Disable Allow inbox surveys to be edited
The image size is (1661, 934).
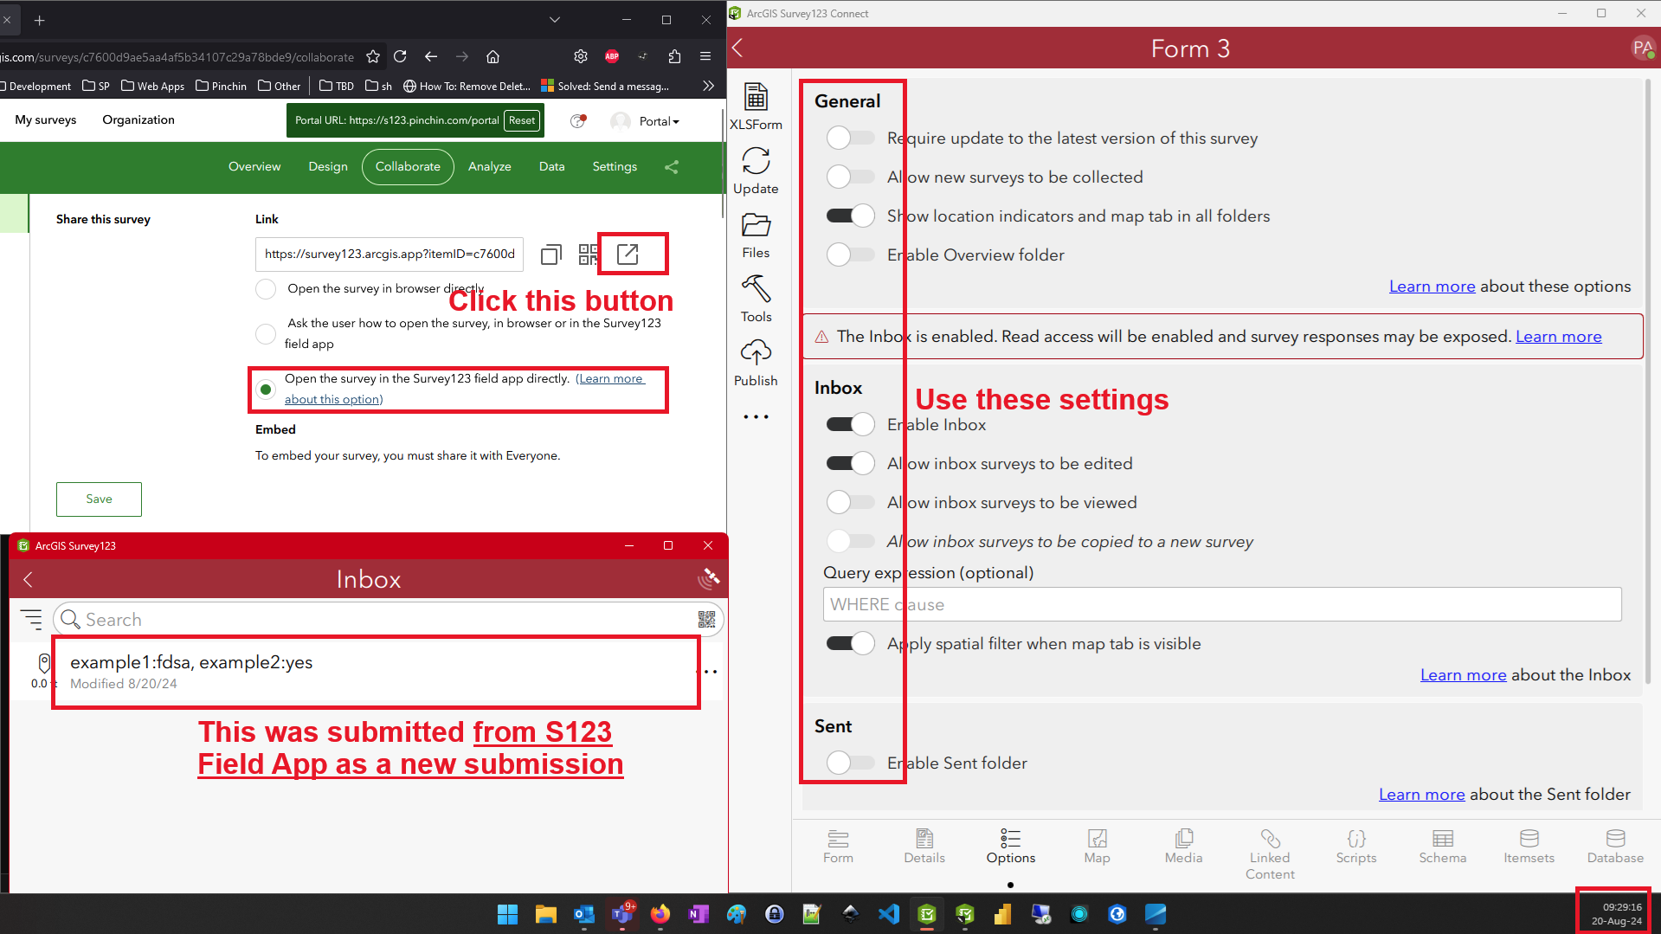click(x=849, y=463)
